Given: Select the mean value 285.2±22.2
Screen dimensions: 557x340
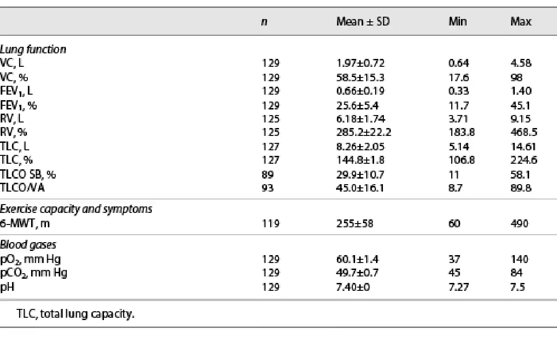Looking at the screenshot, I should [363, 133].
